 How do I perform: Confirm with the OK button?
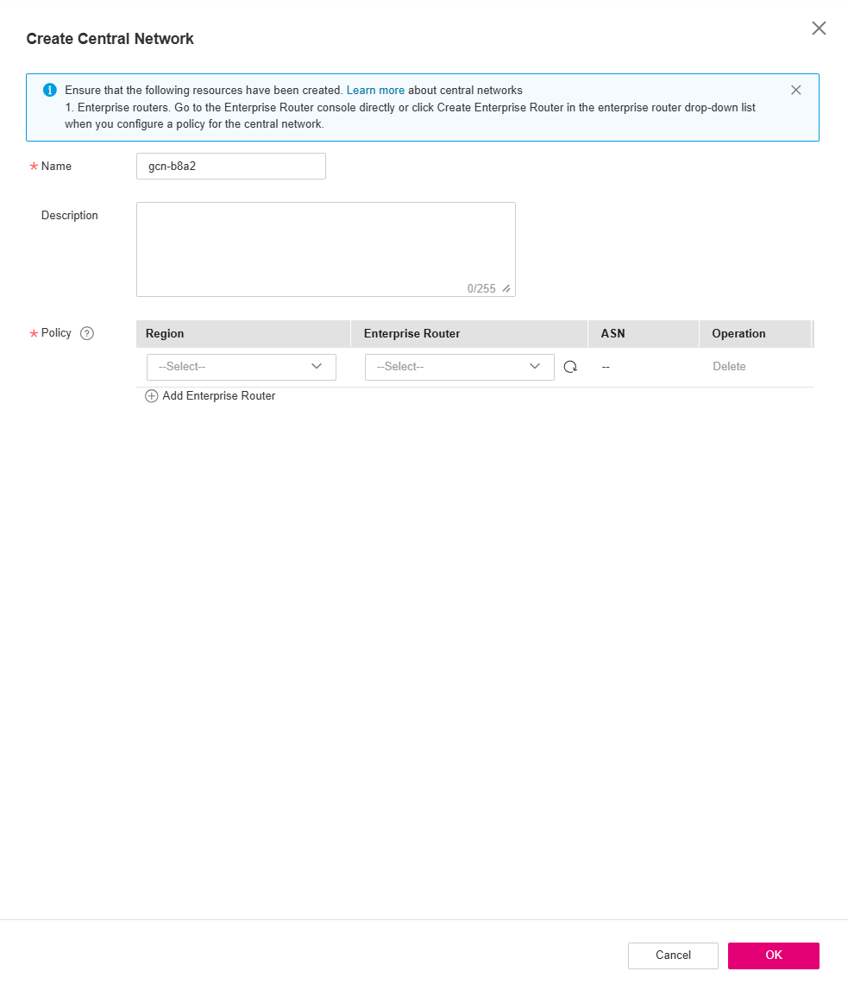click(773, 956)
